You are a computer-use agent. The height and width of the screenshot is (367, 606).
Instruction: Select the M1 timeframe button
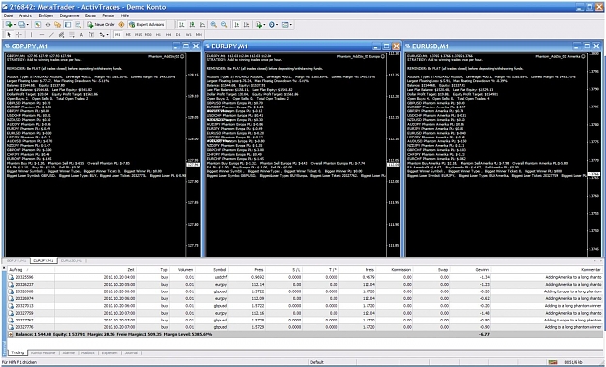point(118,35)
